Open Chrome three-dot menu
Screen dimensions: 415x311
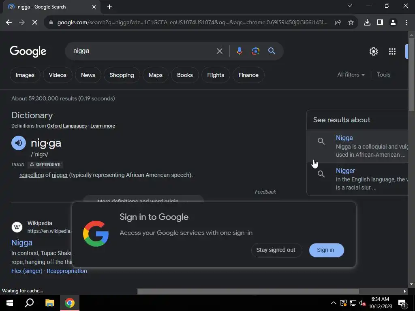(x=406, y=23)
